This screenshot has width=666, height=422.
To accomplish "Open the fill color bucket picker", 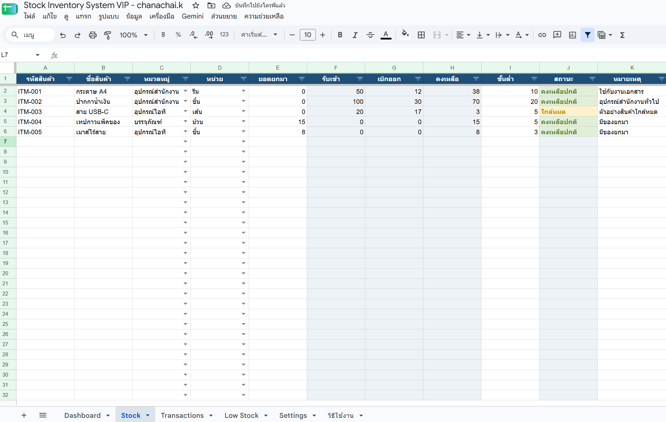I will pyautogui.click(x=405, y=35).
